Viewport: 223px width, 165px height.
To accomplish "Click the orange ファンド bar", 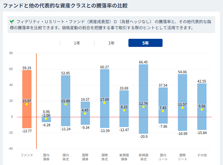I will 27,99.
